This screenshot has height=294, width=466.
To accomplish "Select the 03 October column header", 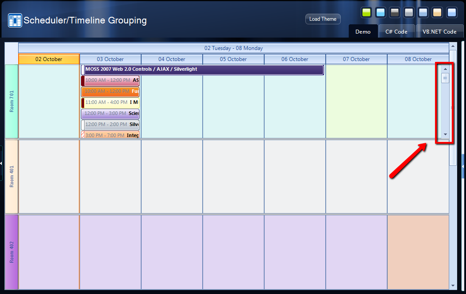I will [110, 59].
